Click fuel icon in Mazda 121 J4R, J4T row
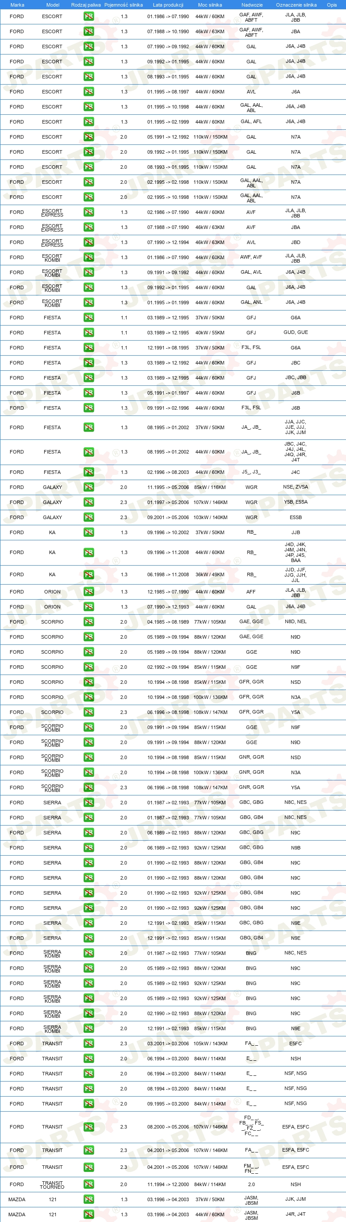Screen dimensions: 346x1222 (88, 1214)
